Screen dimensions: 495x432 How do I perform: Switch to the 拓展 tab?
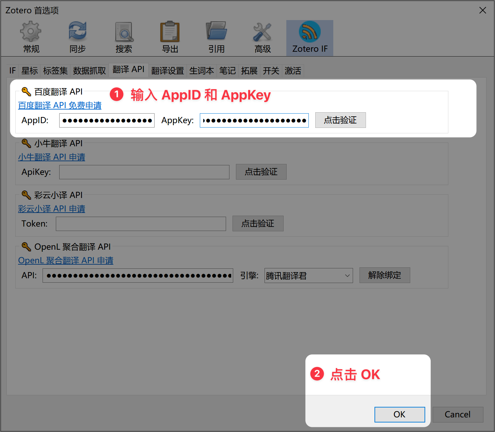click(249, 71)
